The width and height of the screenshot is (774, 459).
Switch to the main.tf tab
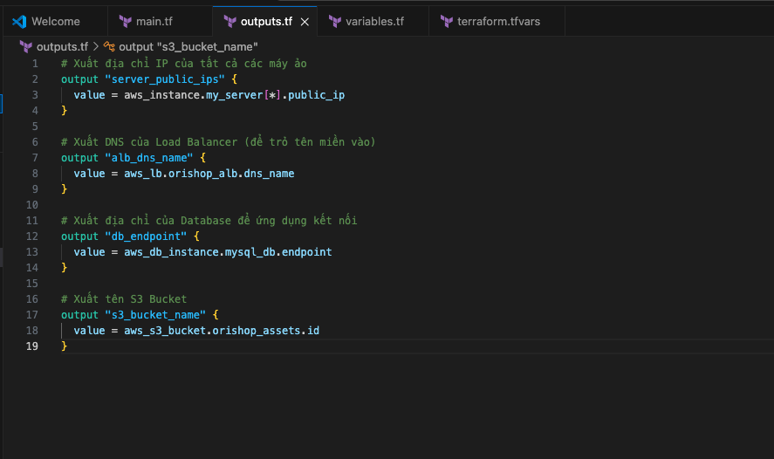click(154, 21)
